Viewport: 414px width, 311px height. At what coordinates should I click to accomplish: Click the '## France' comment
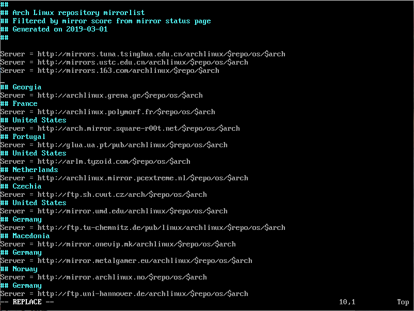pyautogui.click(x=19, y=103)
